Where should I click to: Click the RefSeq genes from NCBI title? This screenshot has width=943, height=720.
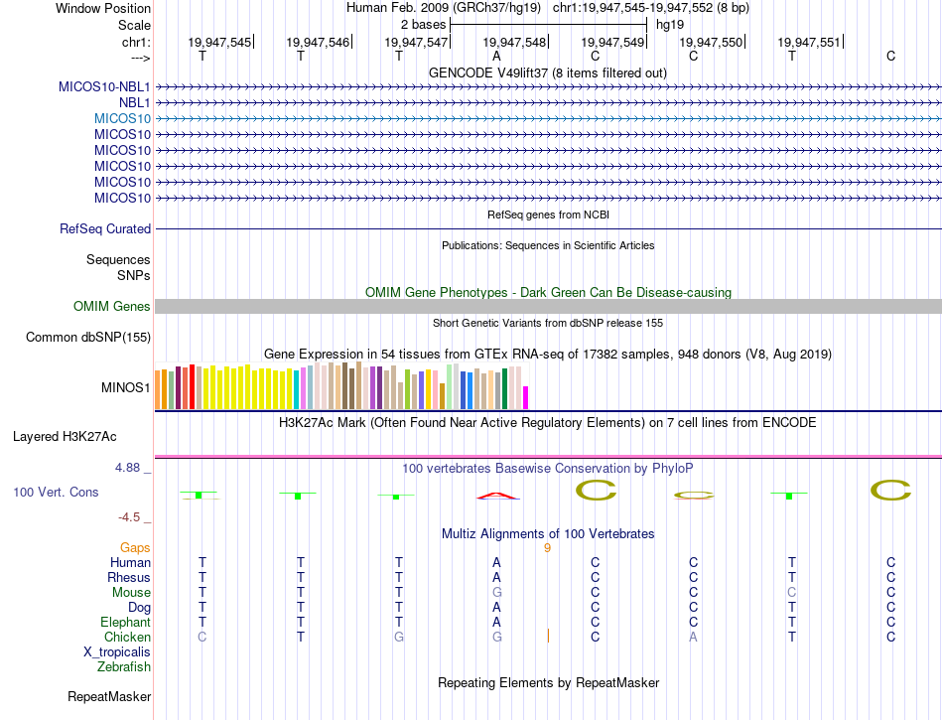tap(548, 215)
